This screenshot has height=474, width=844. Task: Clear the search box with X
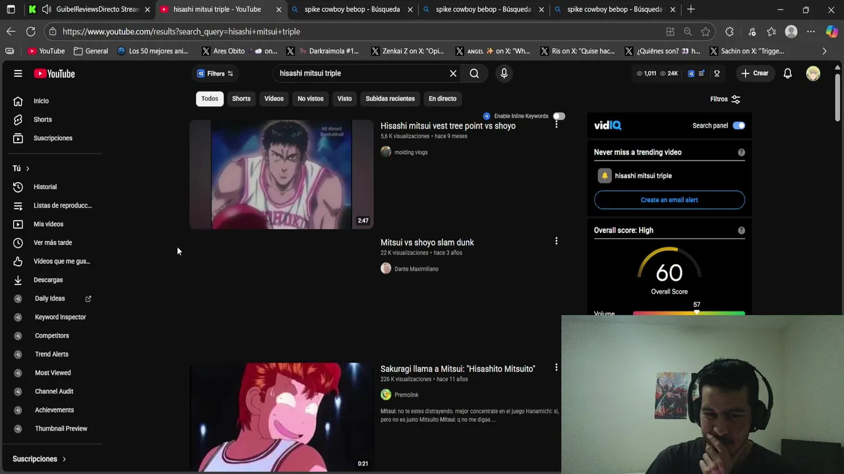(453, 74)
